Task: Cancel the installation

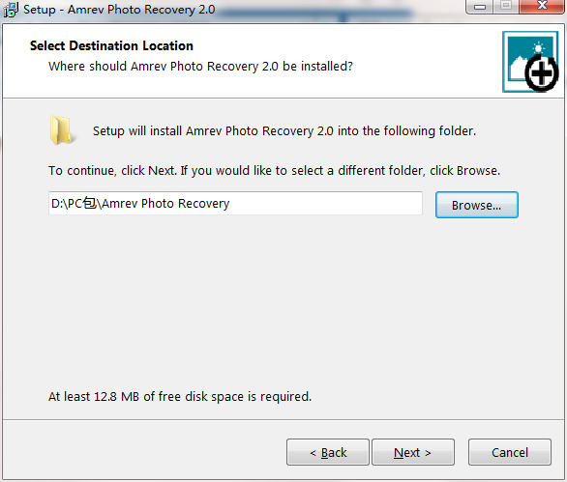Action: point(510,452)
